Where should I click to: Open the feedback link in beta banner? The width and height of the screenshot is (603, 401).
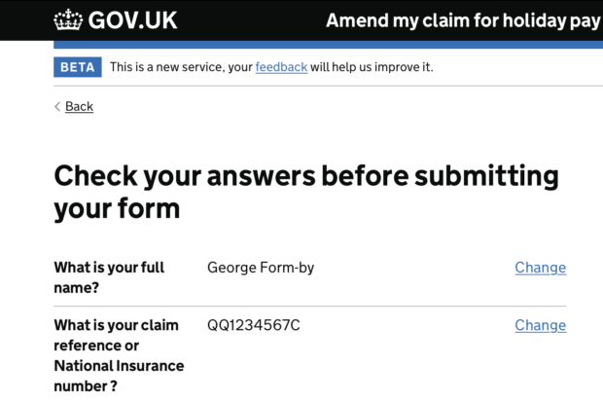pos(281,67)
